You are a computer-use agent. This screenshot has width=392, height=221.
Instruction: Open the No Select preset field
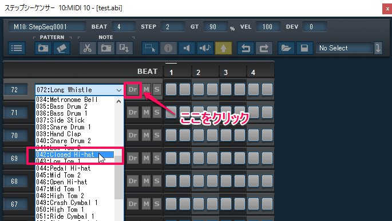pos(345,48)
